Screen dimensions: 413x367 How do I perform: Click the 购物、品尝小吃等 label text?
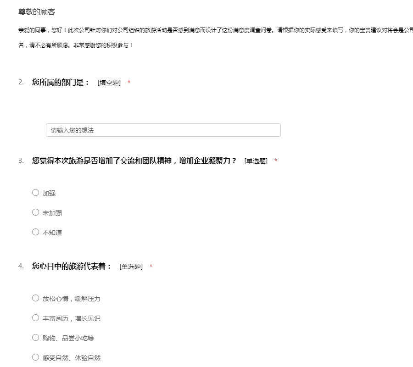68,338
